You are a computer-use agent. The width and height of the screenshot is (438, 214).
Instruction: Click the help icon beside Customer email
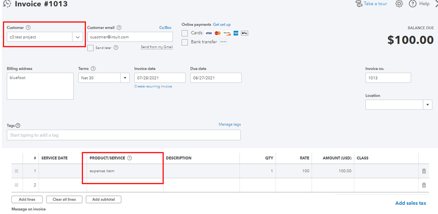(119, 28)
